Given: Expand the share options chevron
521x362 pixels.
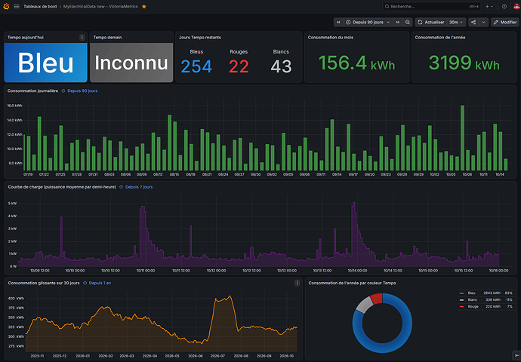Looking at the screenshot, I should 483,22.
